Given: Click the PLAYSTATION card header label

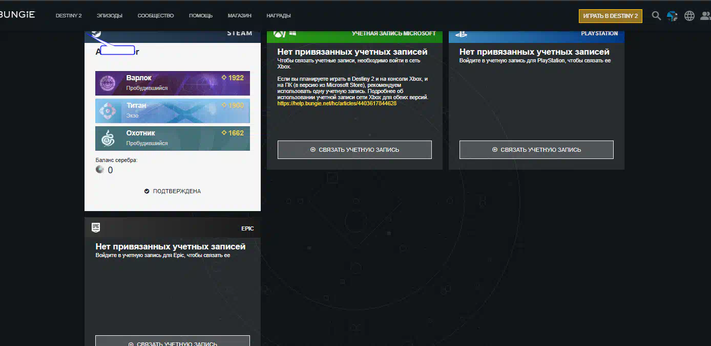Looking at the screenshot, I should [x=599, y=33].
